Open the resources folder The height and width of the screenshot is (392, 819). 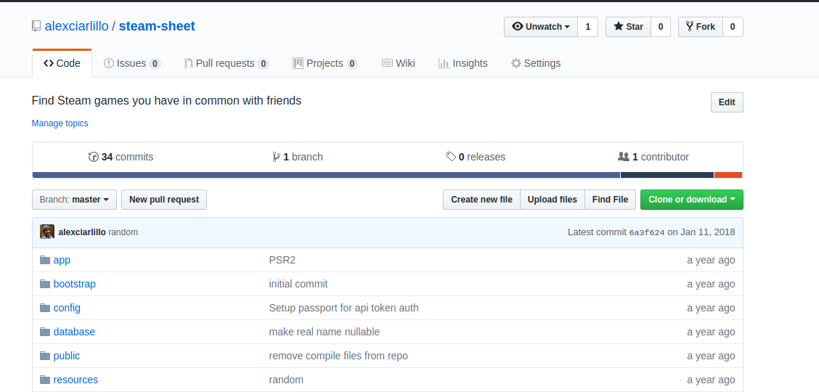(76, 380)
